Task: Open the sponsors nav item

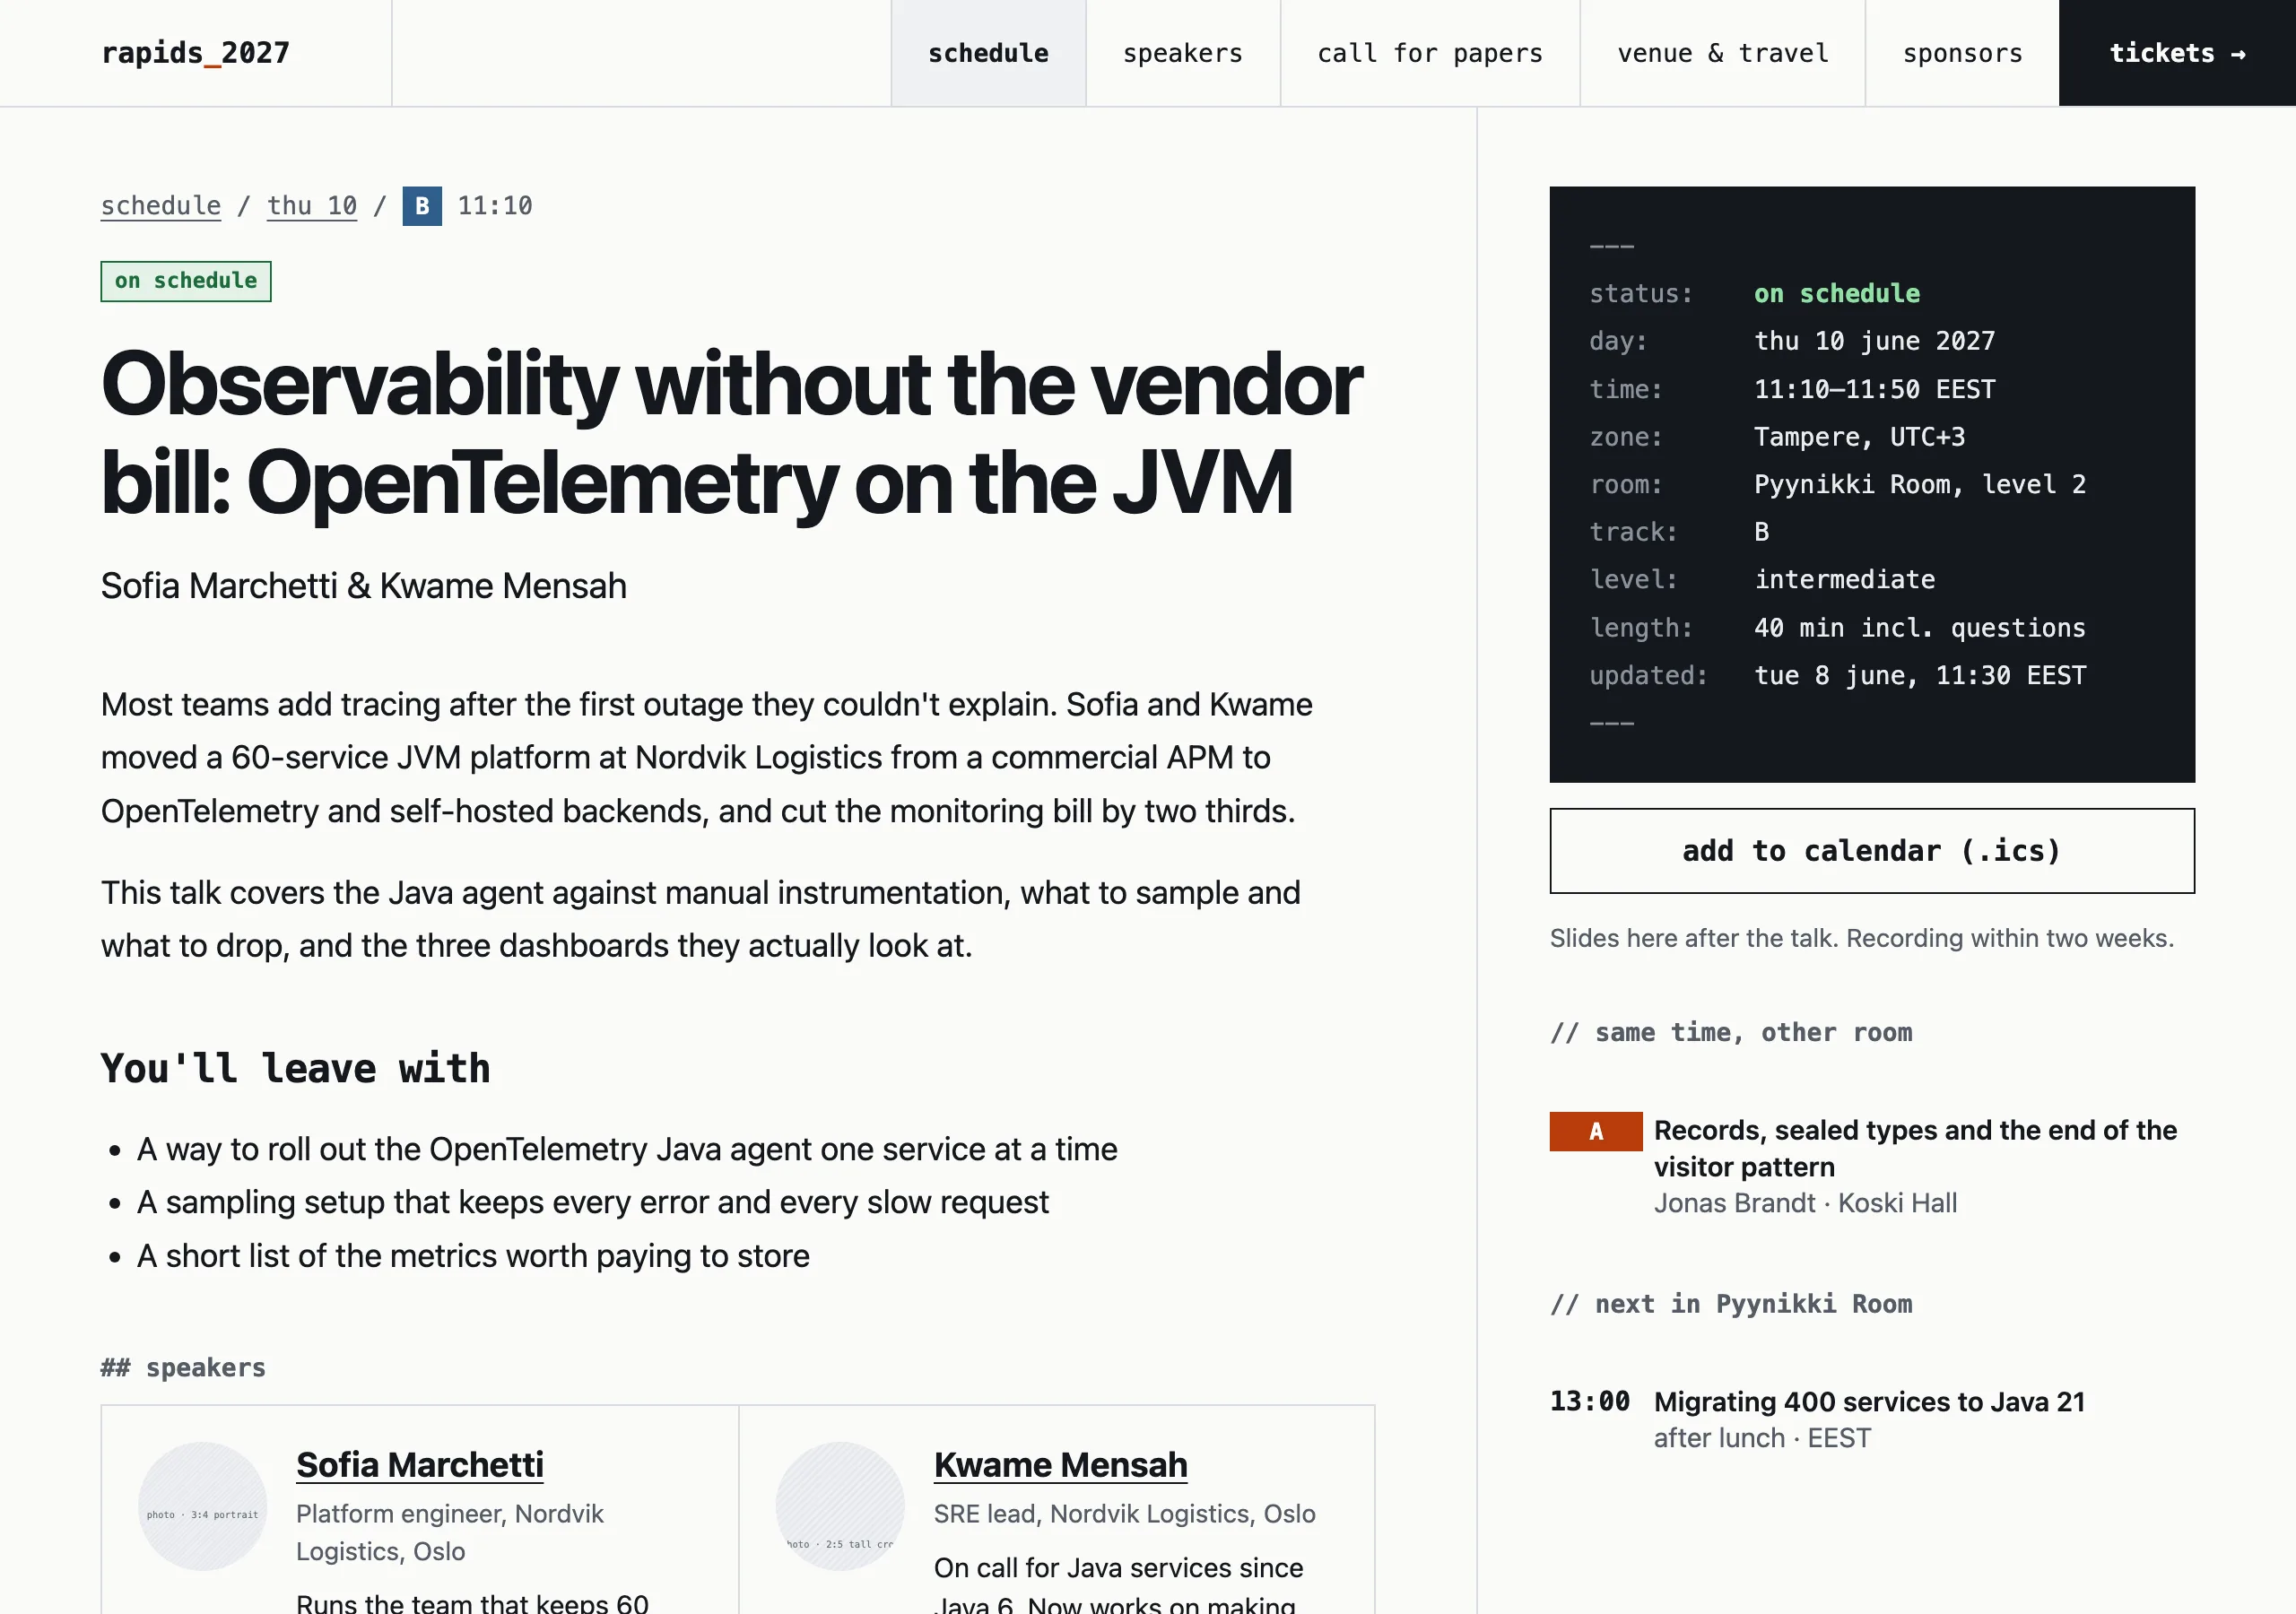Action: (x=1962, y=53)
